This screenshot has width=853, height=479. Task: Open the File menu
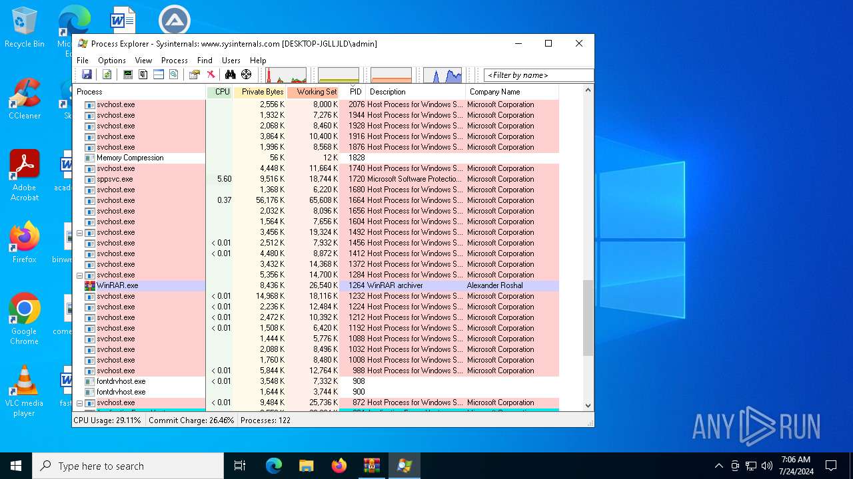click(83, 60)
